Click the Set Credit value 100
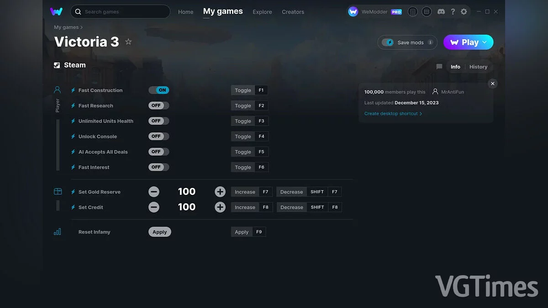Viewport: 548px width, 308px height. point(187,207)
